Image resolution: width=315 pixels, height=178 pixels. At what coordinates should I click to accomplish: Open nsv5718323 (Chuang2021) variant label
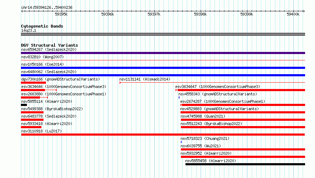click(x=205, y=138)
